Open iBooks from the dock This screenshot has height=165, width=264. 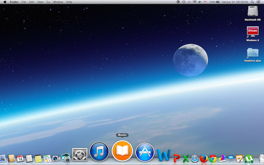(122, 151)
